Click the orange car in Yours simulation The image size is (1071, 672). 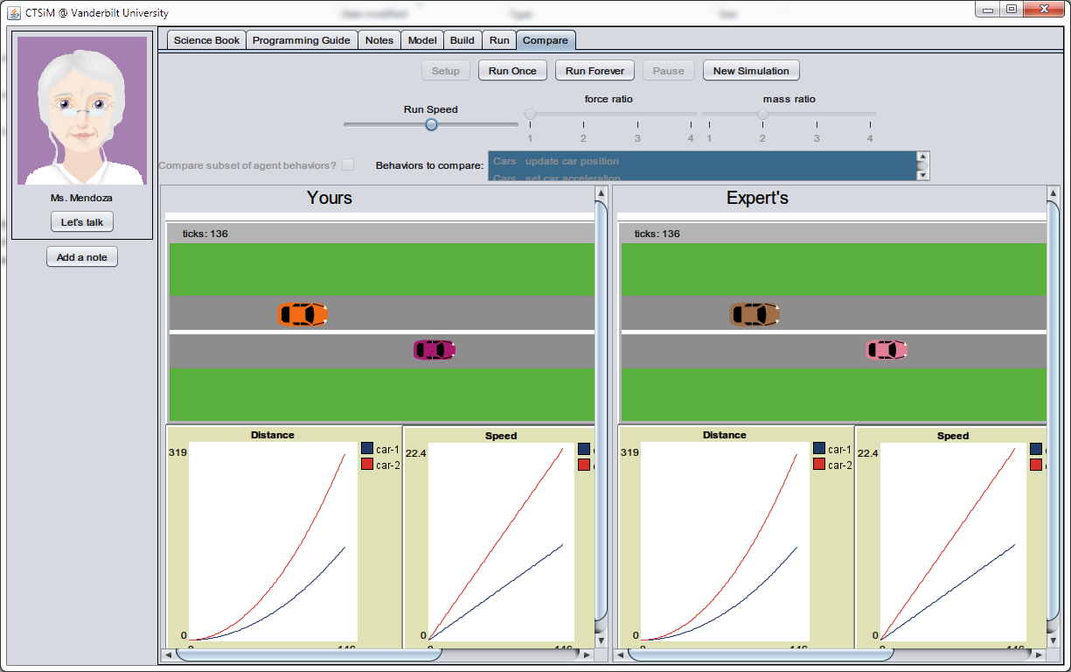pos(303,313)
